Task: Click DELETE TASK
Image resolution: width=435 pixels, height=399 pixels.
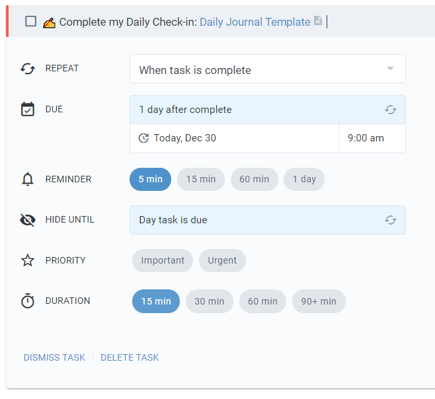Action: 130,357
